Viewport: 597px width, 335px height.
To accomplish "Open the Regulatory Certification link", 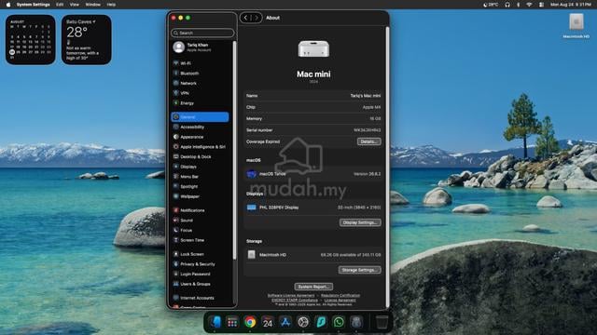I will point(340,296).
